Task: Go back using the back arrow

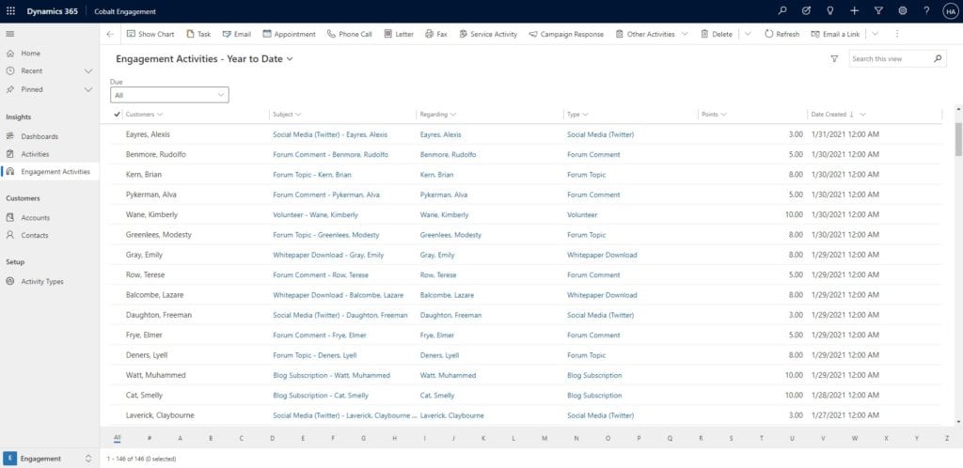Action: 110,35
